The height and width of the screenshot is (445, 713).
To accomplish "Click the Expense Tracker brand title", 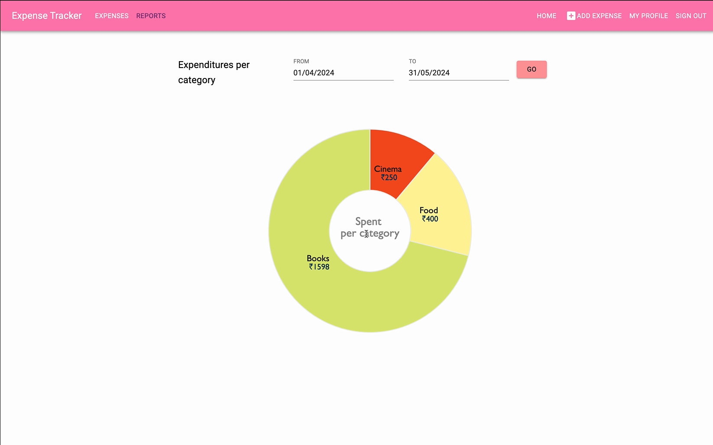I will point(47,16).
